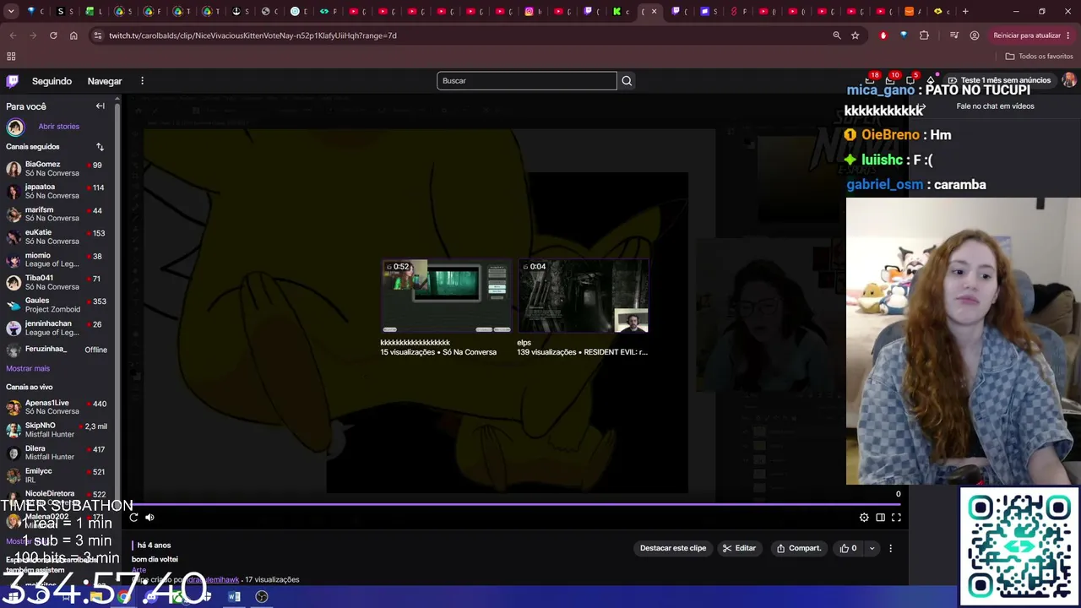The height and width of the screenshot is (608, 1081).
Task: Open Gaules channel in sidebar
Action: point(57,306)
